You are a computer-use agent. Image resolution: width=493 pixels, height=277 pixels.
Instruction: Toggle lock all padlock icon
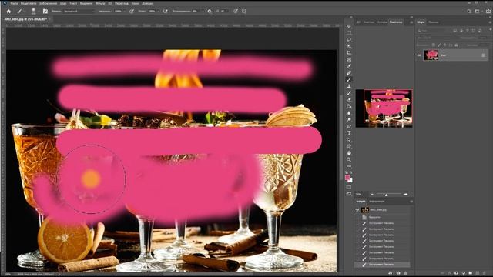click(x=456, y=45)
